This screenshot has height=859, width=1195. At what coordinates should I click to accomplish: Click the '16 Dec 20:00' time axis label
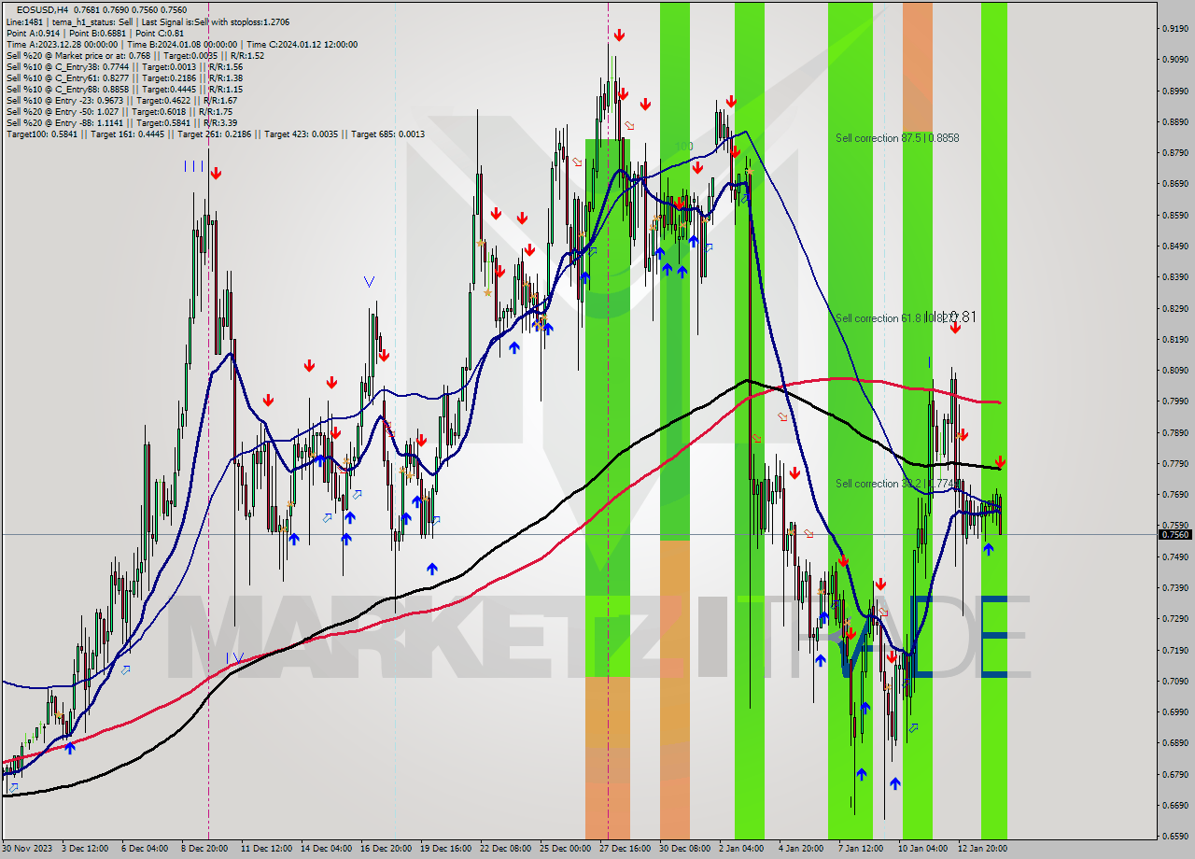(x=386, y=849)
